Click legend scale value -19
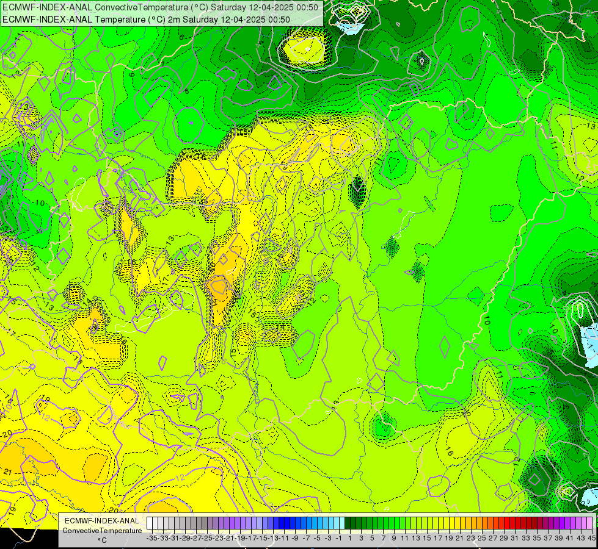Image resolution: width=598 pixels, height=549 pixels. coord(240,538)
